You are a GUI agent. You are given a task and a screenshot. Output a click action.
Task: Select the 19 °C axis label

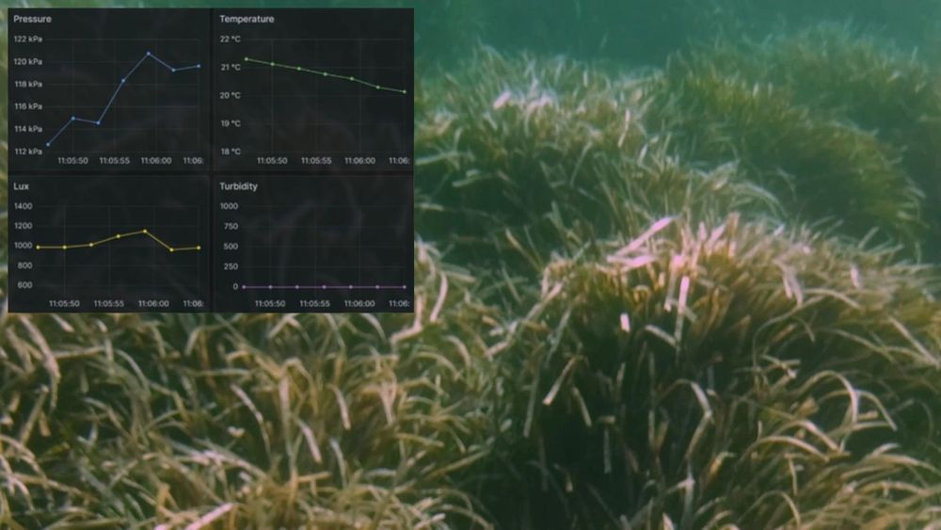pyautogui.click(x=230, y=123)
